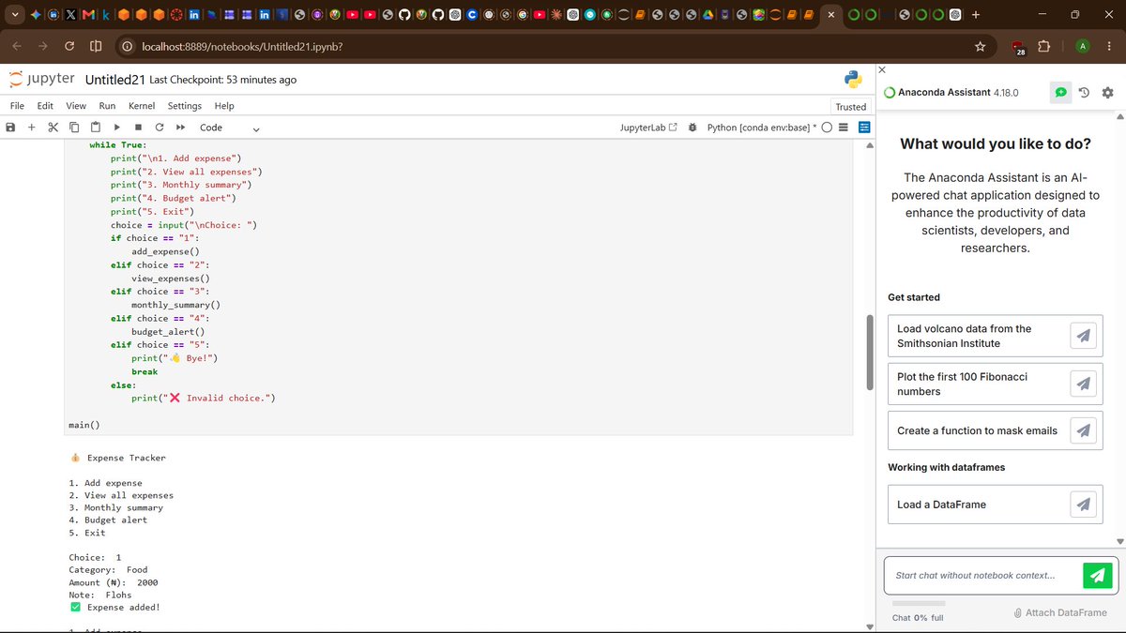Click the 'Get started' heading text
This screenshot has width=1126, height=633.
tap(914, 297)
